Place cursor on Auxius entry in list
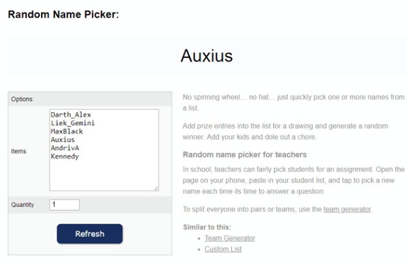The width and height of the screenshot is (411, 266). [63, 140]
